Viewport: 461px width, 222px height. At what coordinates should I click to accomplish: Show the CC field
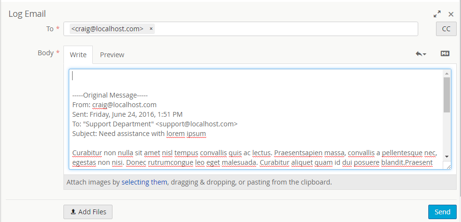[446, 29]
